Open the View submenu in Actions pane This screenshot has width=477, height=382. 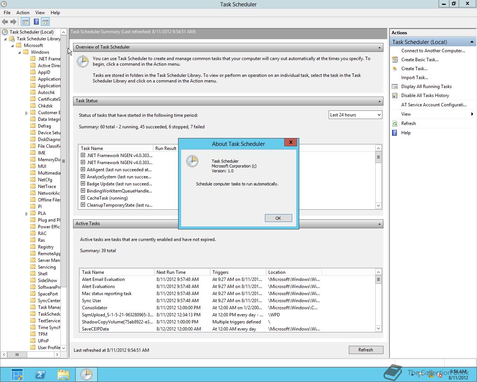tap(433, 114)
